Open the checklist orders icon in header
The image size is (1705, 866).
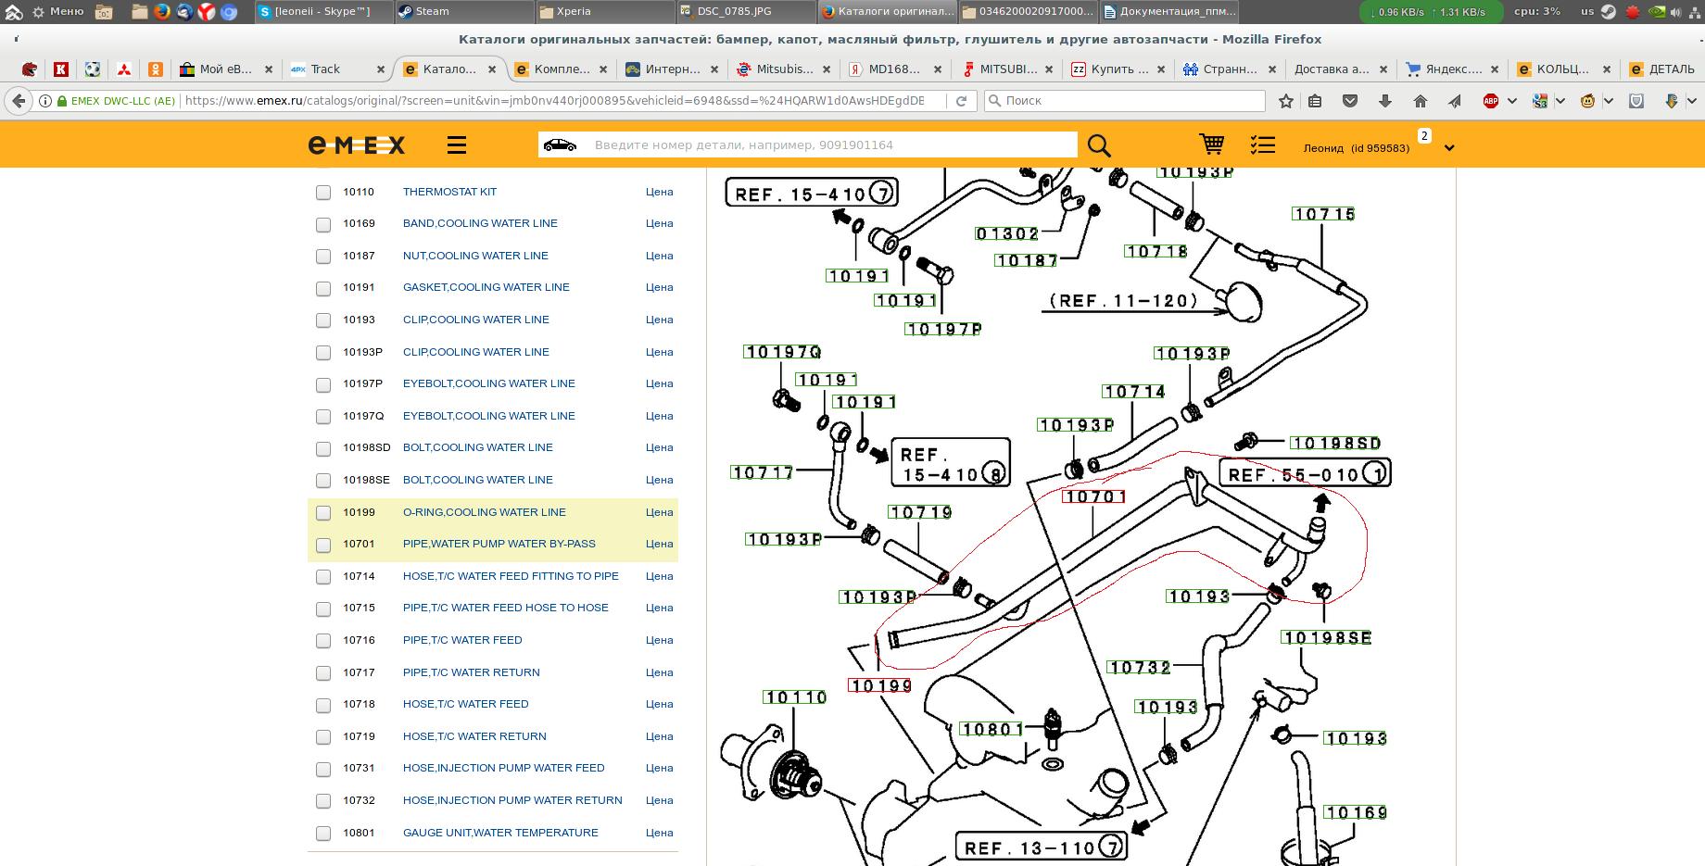coord(1262,145)
